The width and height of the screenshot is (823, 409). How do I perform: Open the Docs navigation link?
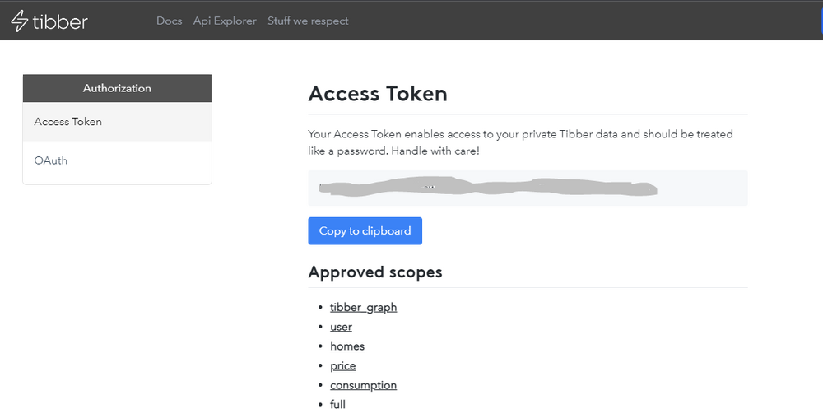pos(169,21)
